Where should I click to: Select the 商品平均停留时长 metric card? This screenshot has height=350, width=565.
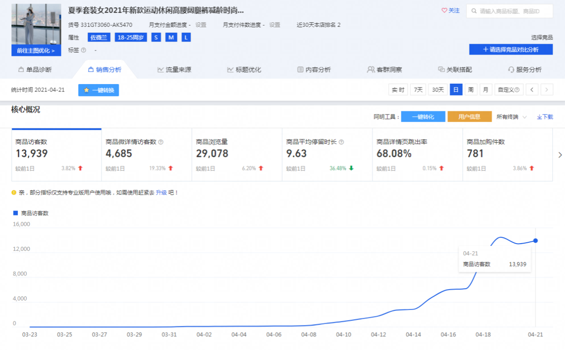click(327, 155)
